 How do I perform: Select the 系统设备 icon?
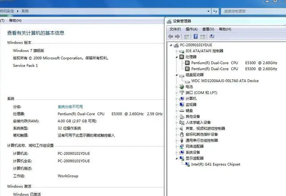point(182,152)
